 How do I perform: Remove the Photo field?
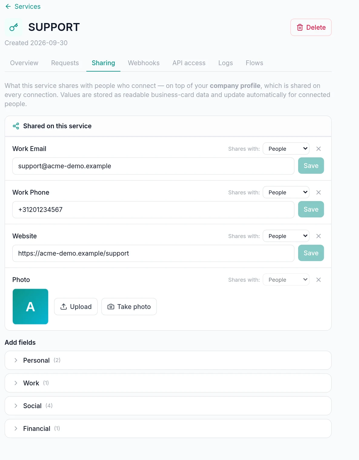318,280
